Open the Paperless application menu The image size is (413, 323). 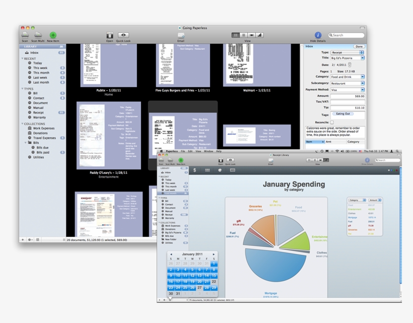(x=172, y=151)
